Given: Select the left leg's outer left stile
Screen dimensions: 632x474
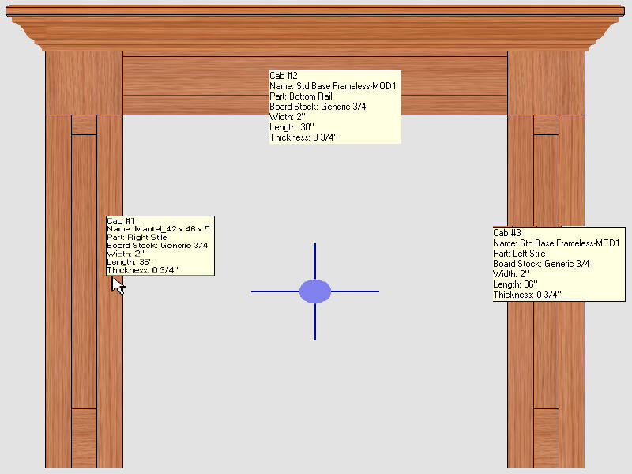Looking at the screenshot, I should (58, 316).
